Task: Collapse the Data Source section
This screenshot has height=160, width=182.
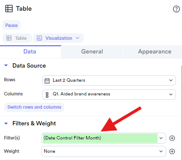Action: pyautogui.click(x=6, y=65)
